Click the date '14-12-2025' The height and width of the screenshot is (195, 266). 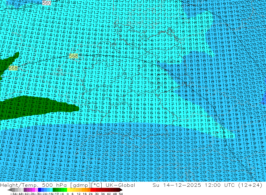pyautogui.click(x=182, y=185)
